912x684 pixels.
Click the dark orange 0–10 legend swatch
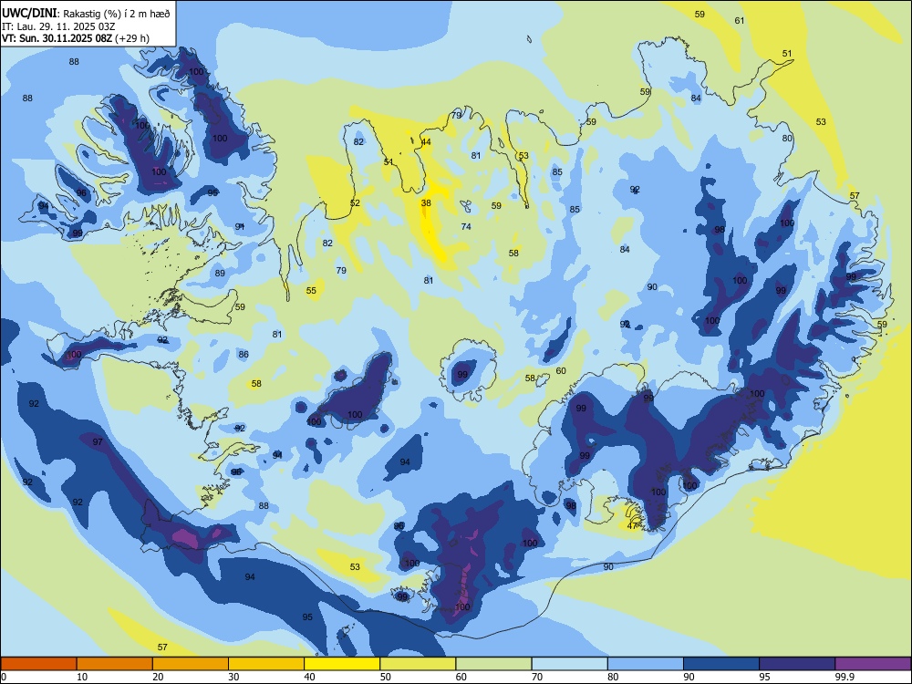(x=38, y=664)
